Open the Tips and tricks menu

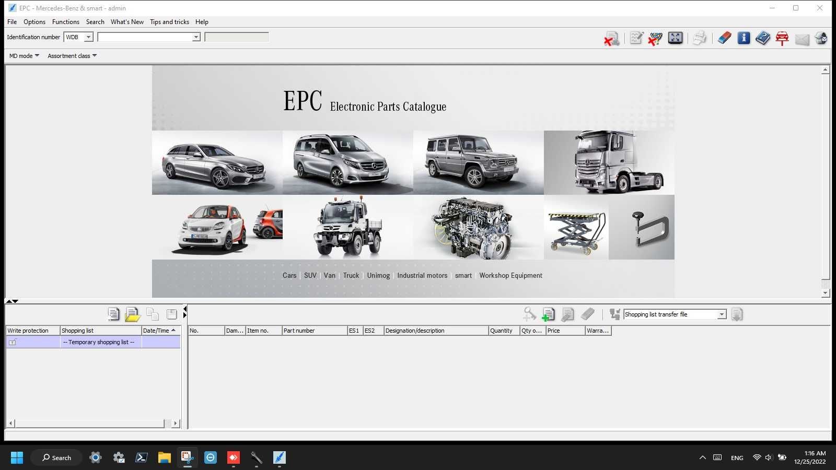click(x=169, y=22)
